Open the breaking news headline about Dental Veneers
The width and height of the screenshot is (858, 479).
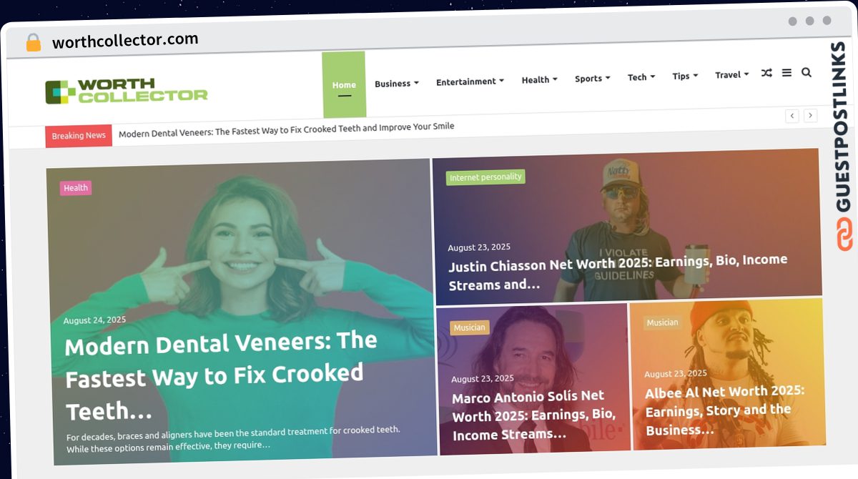[x=286, y=128]
